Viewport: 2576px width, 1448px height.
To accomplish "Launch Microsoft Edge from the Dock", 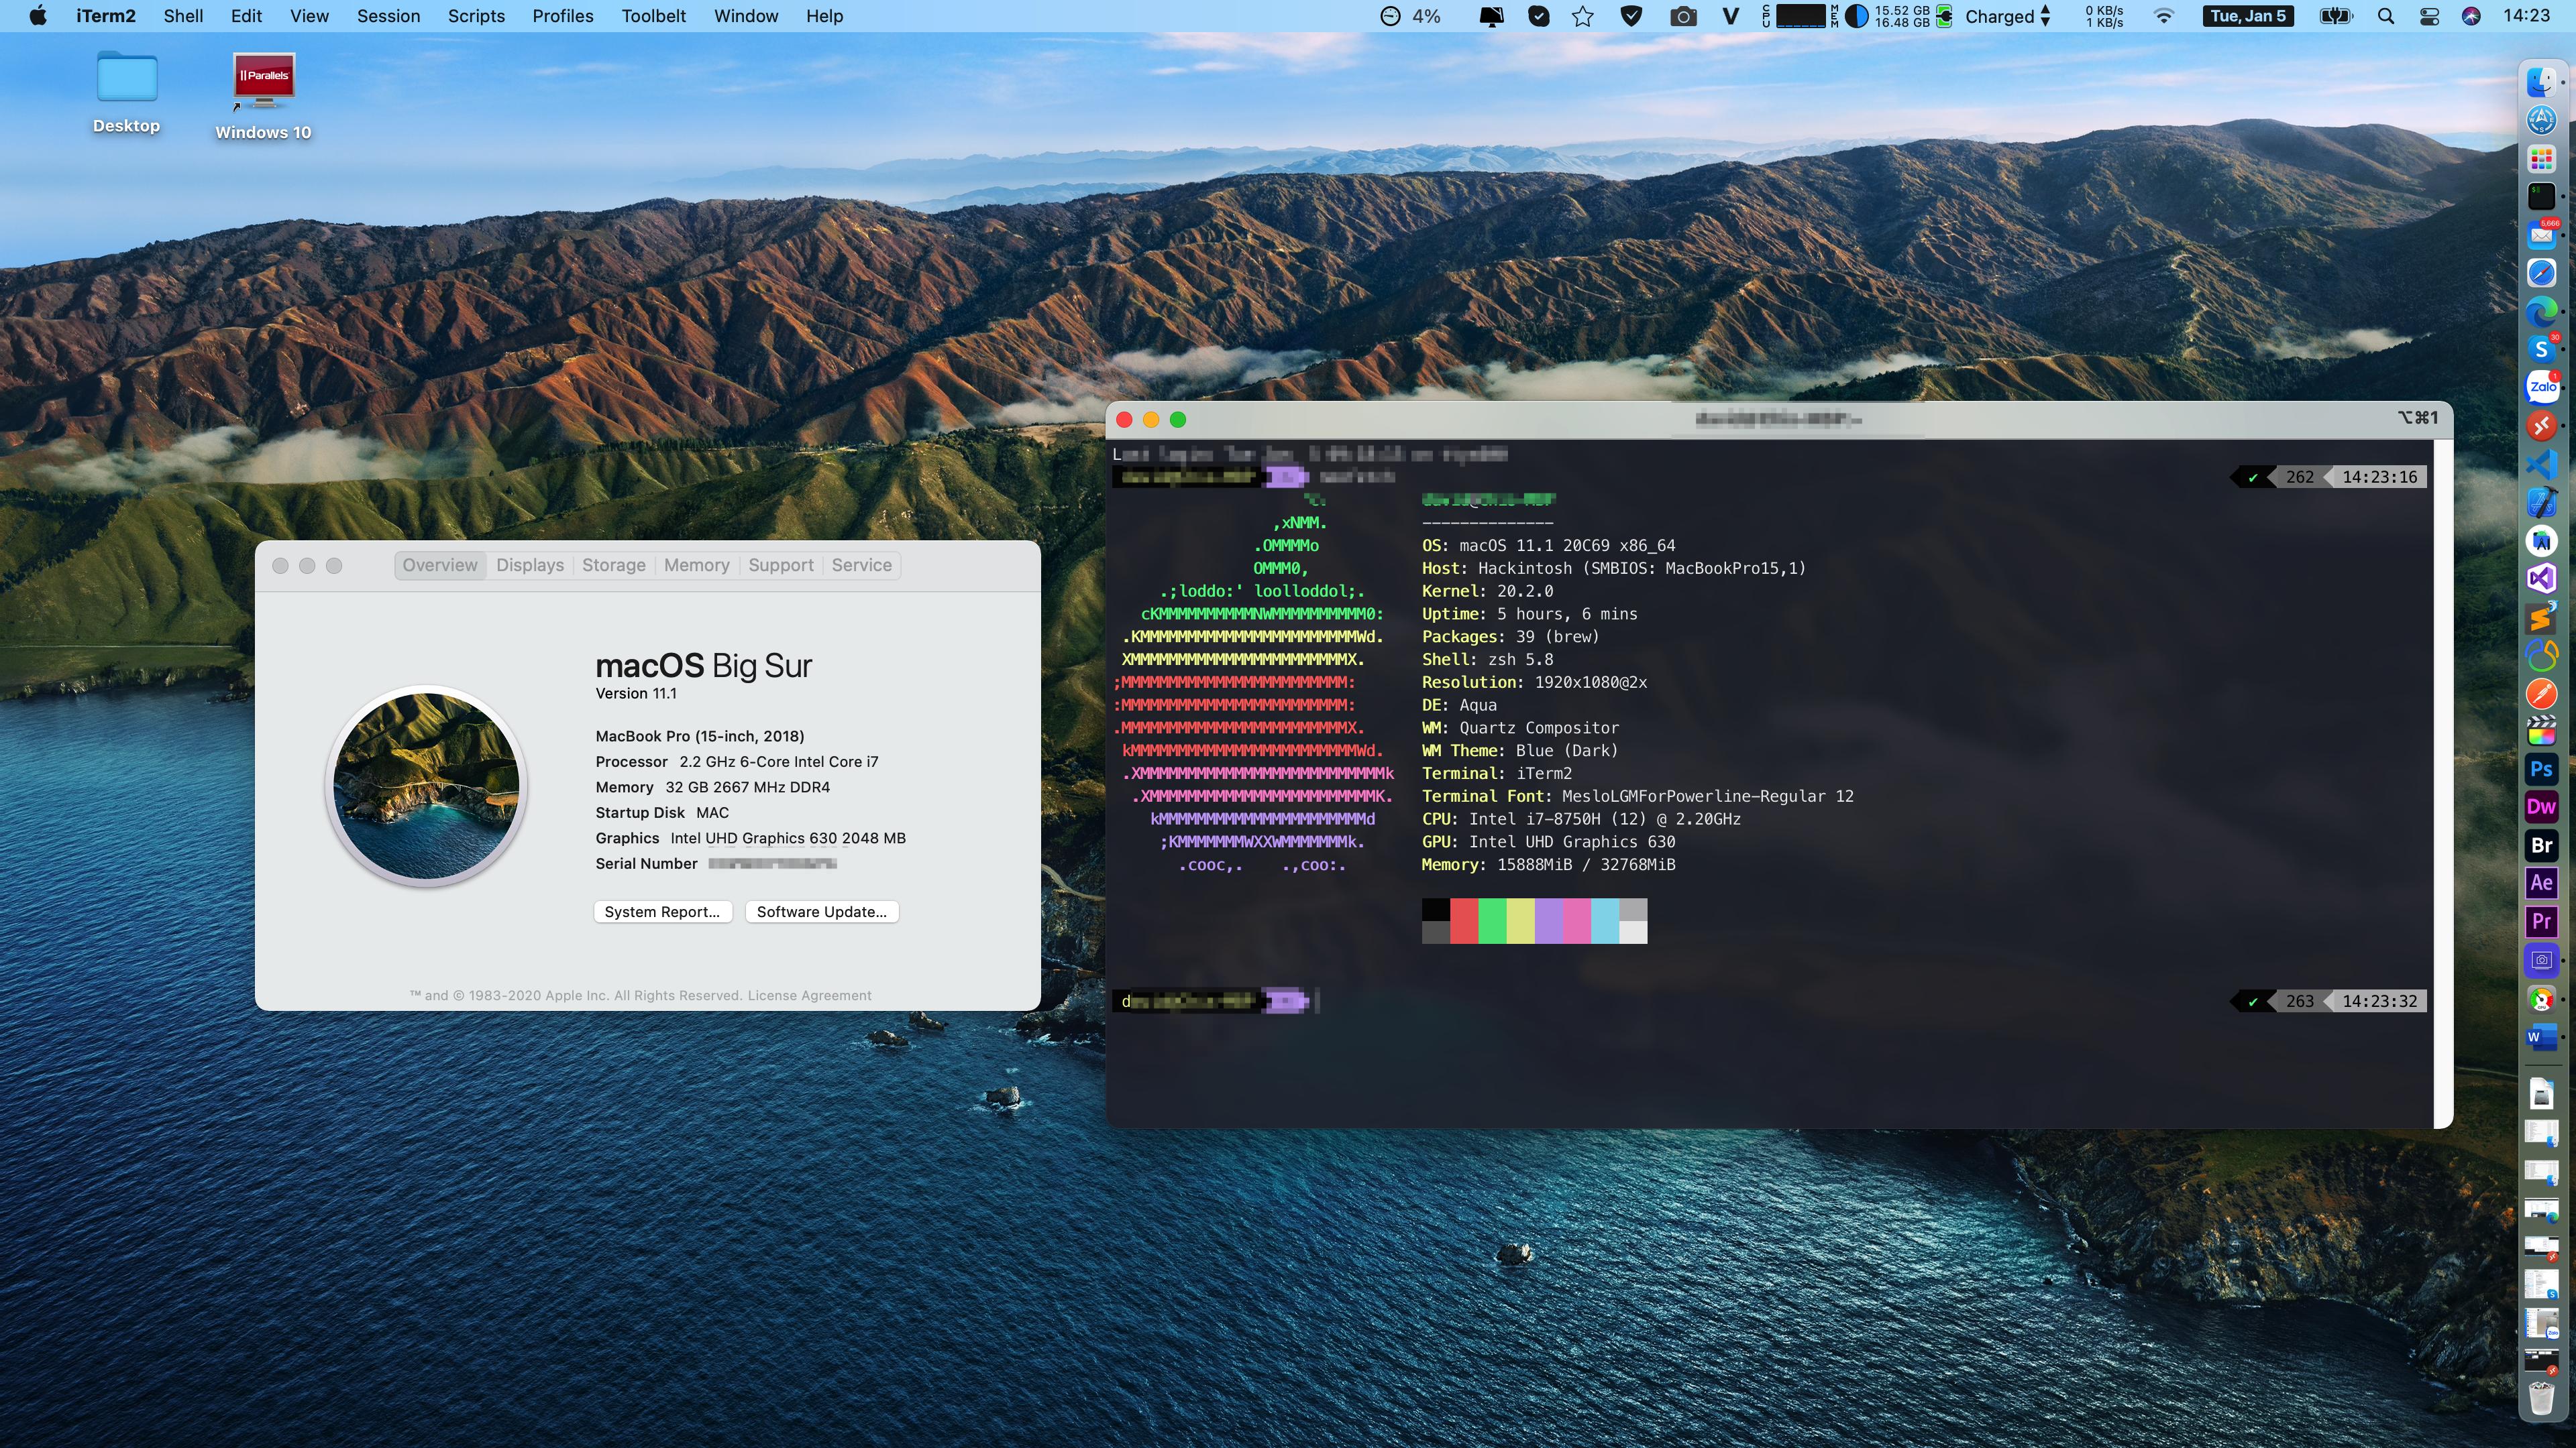I will (2541, 312).
